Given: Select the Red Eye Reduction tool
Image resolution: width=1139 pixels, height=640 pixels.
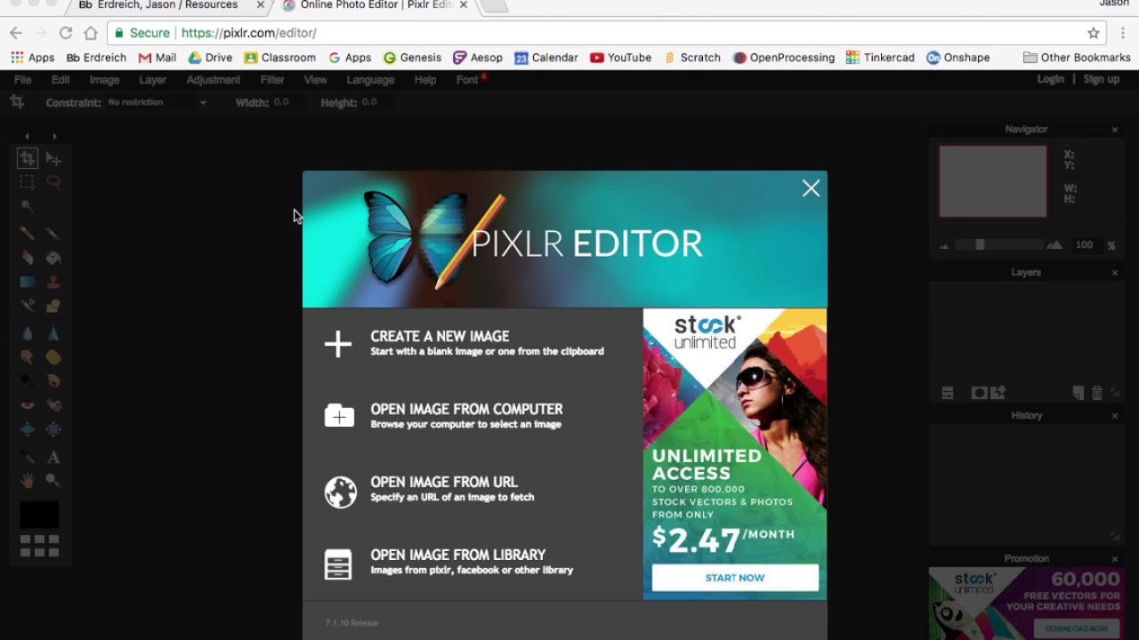Looking at the screenshot, I should 28,405.
